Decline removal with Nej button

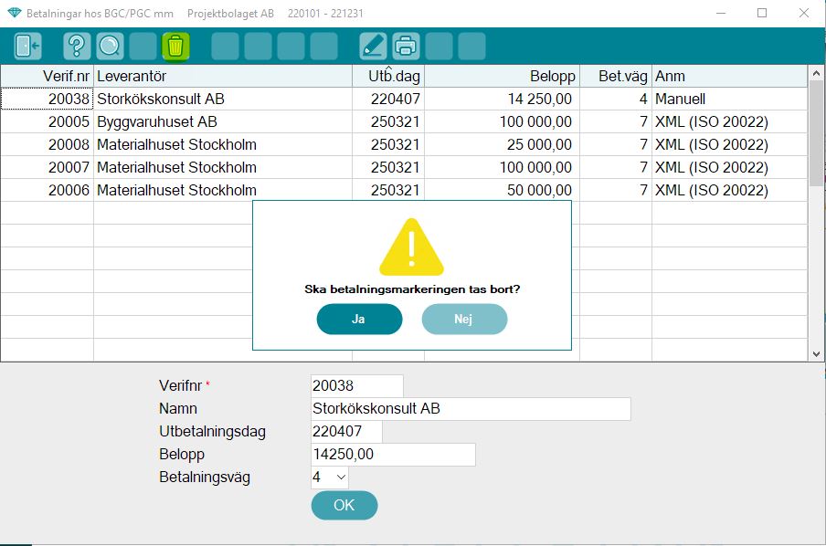pyautogui.click(x=464, y=319)
